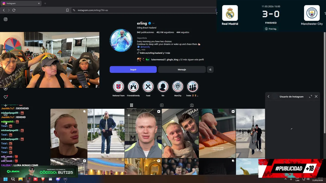Open File Explorer from taskbar
The width and height of the screenshot is (326, 183).
[x=20, y=179]
